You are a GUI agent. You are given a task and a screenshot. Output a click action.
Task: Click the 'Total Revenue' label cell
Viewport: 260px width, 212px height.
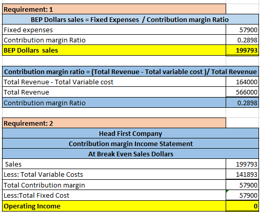114,92
